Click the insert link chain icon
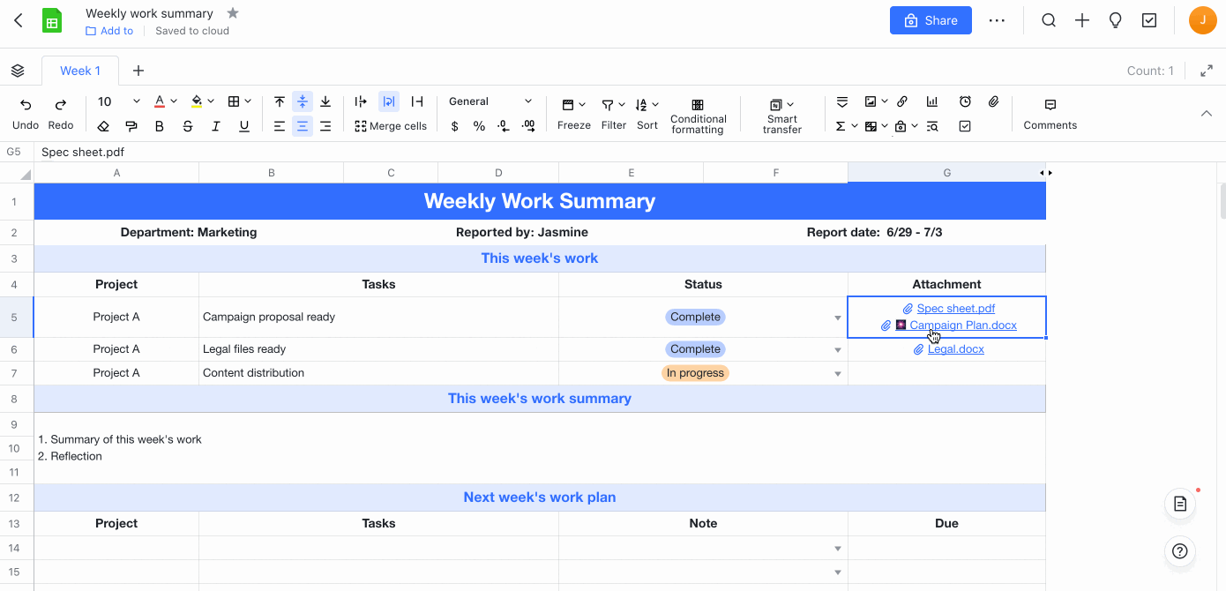 click(x=901, y=101)
